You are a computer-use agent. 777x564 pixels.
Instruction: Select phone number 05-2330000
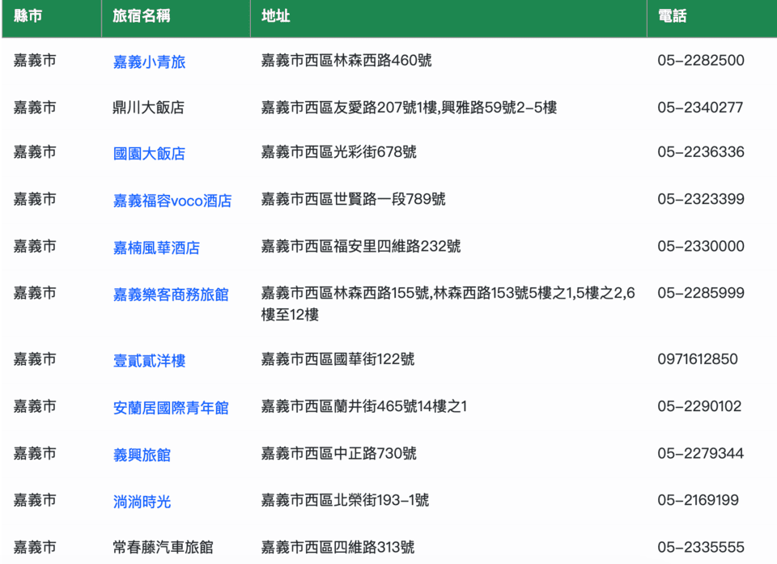(x=701, y=246)
